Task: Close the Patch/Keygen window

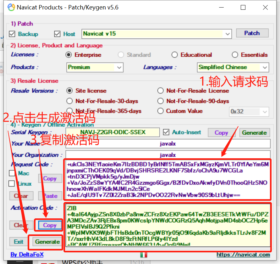Action: click(x=265, y=8)
